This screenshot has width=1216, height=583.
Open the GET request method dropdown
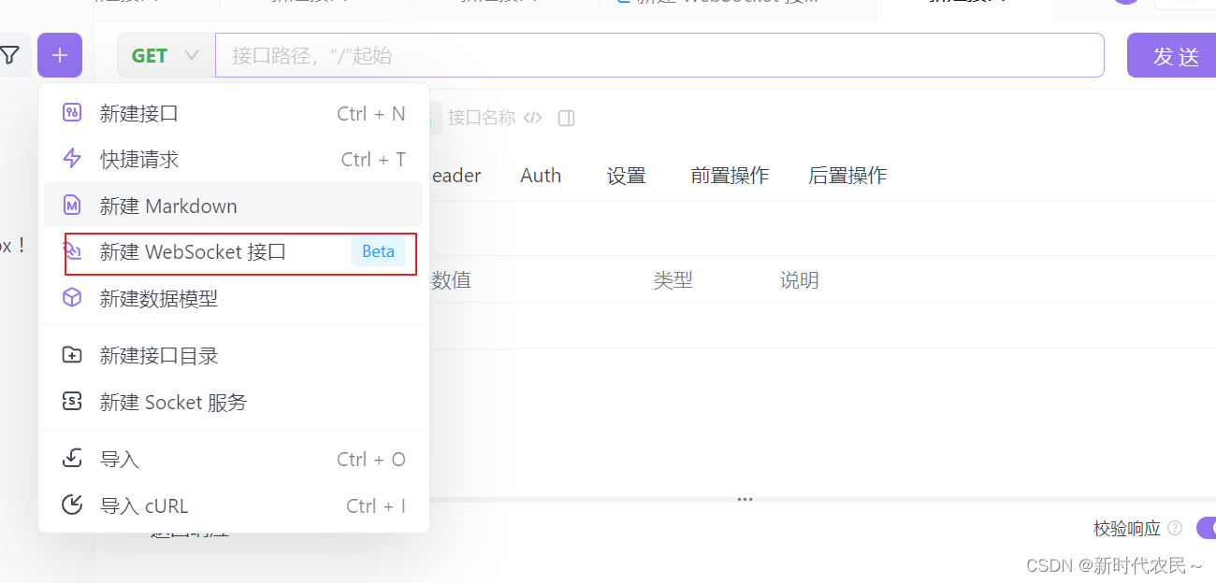tap(165, 54)
